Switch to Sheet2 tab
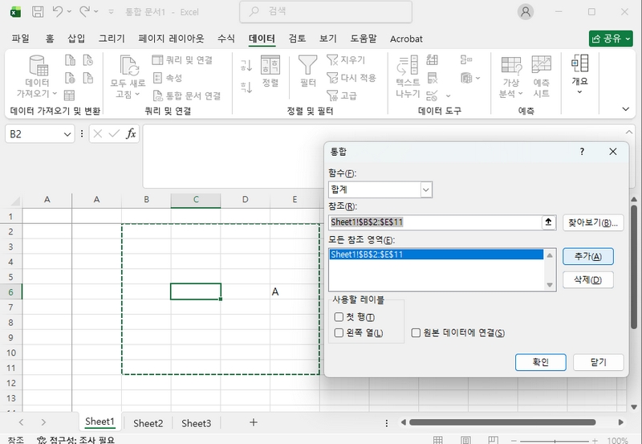The width and height of the screenshot is (642, 444). pyautogui.click(x=148, y=423)
